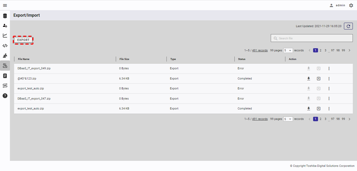This screenshot has height=171, width=357.
Task: Click disabled download icon for DBaaS_IT_export_049.zip
Action: [309, 68]
